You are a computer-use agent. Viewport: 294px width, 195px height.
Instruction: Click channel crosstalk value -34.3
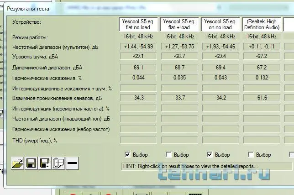(138, 98)
